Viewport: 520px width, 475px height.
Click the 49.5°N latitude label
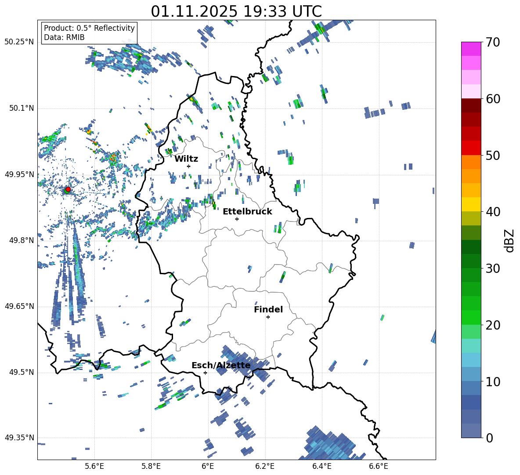pos(22,372)
